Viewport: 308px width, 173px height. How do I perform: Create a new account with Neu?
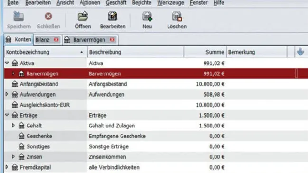coord(147,16)
